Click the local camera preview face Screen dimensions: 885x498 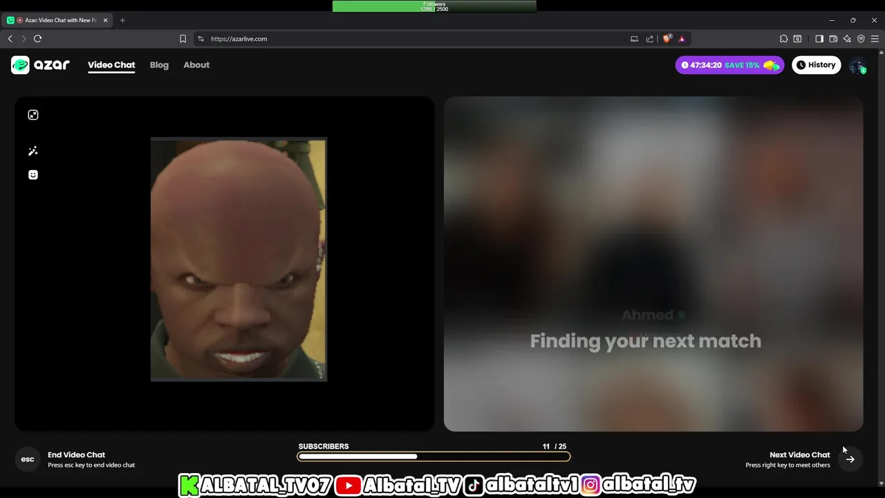coord(239,259)
